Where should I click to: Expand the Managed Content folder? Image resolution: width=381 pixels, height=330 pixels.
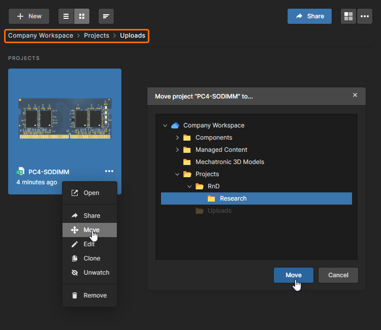pyautogui.click(x=177, y=150)
